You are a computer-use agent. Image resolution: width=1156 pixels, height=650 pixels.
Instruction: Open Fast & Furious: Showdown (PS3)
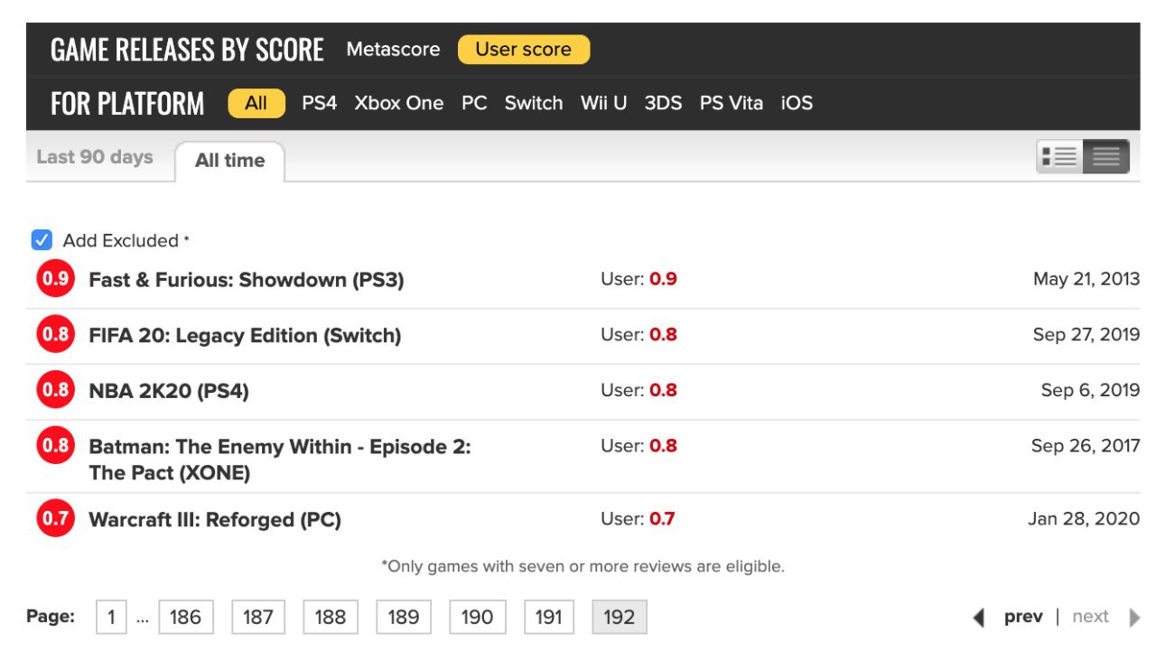247,280
